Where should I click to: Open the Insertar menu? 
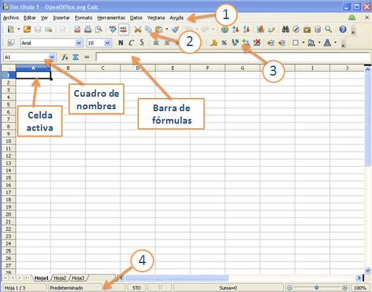click(x=61, y=18)
